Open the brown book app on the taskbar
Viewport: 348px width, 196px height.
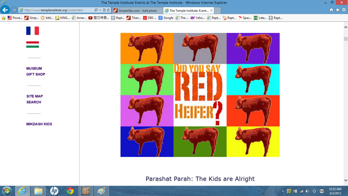point(86,191)
